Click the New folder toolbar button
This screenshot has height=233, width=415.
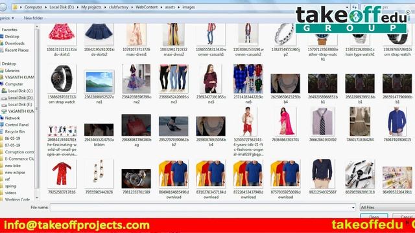(x=33, y=18)
